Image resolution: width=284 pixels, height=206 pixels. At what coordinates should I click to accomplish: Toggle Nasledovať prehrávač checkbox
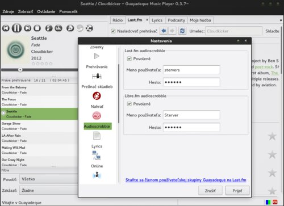coord(113,31)
